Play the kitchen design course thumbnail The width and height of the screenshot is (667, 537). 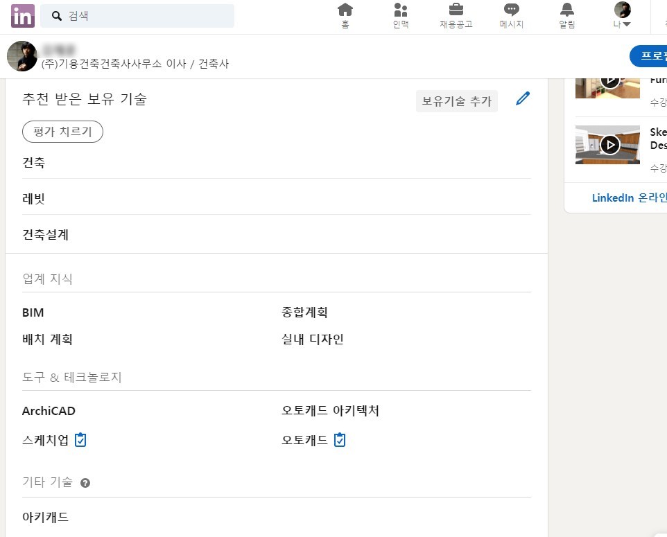tap(607, 145)
